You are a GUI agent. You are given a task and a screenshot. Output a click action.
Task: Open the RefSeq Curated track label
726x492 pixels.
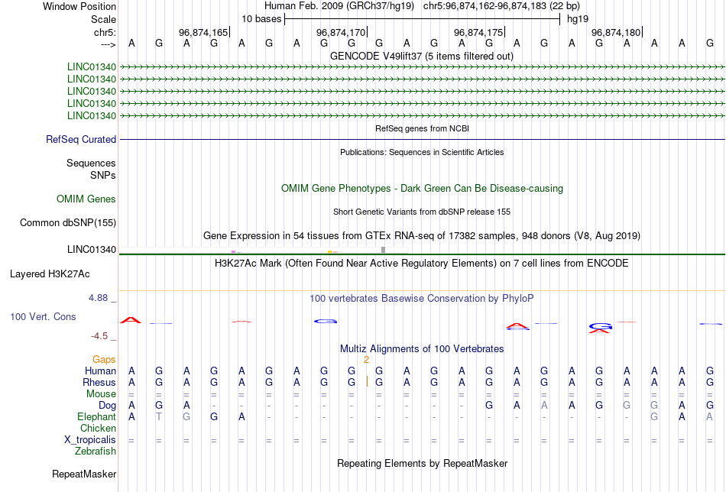tap(81, 139)
